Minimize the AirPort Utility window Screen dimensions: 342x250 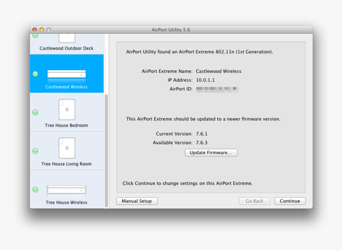pyautogui.click(x=42, y=30)
